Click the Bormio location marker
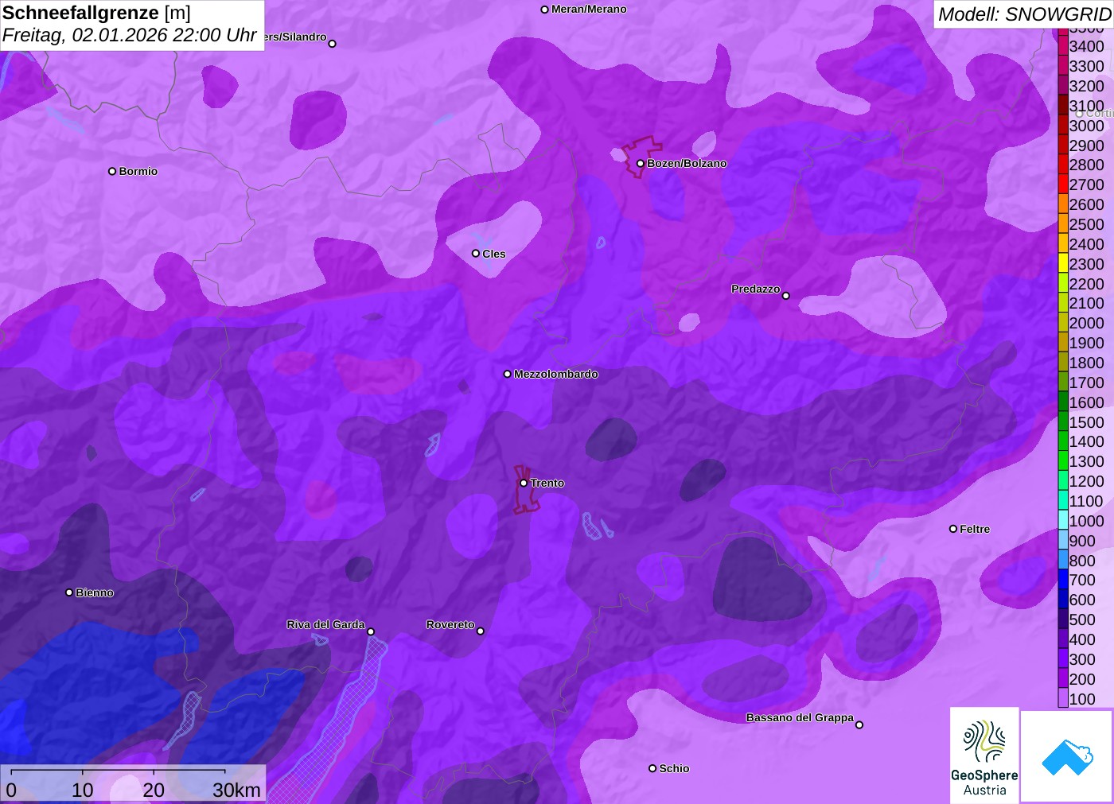The width and height of the screenshot is (1114, 804). coord(112,171)
